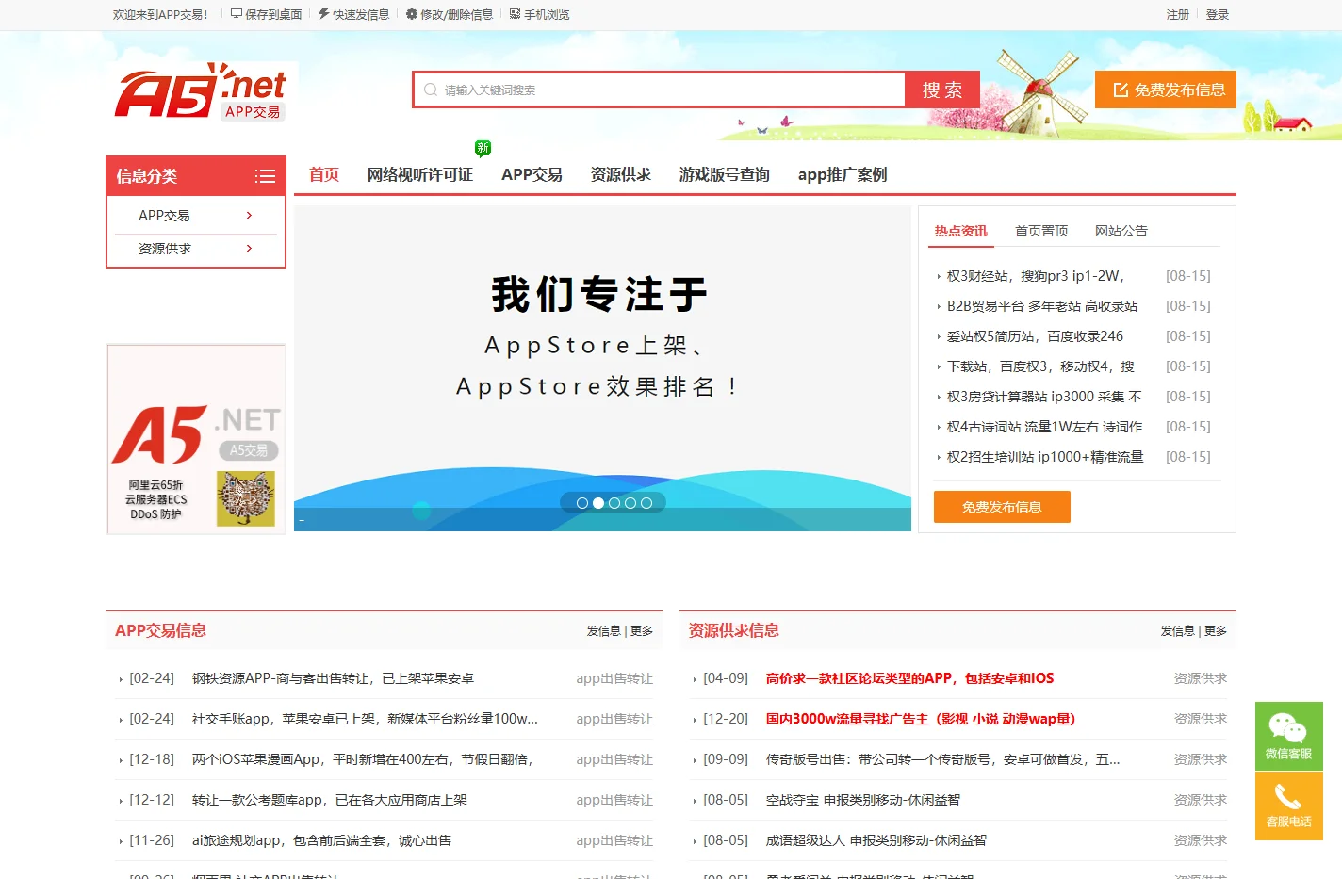Click the 快速发信息 lightning icon
The height and width of the screenshot is (879, 1342).
point(324,14)
